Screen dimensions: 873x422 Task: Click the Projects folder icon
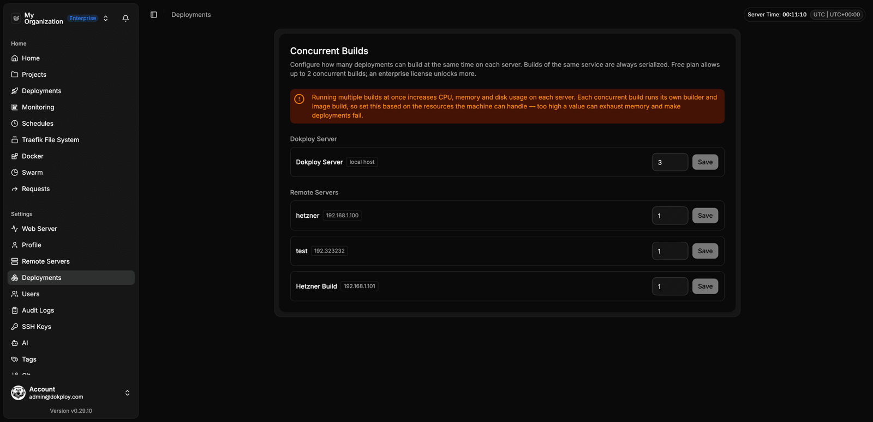[15, 75]
